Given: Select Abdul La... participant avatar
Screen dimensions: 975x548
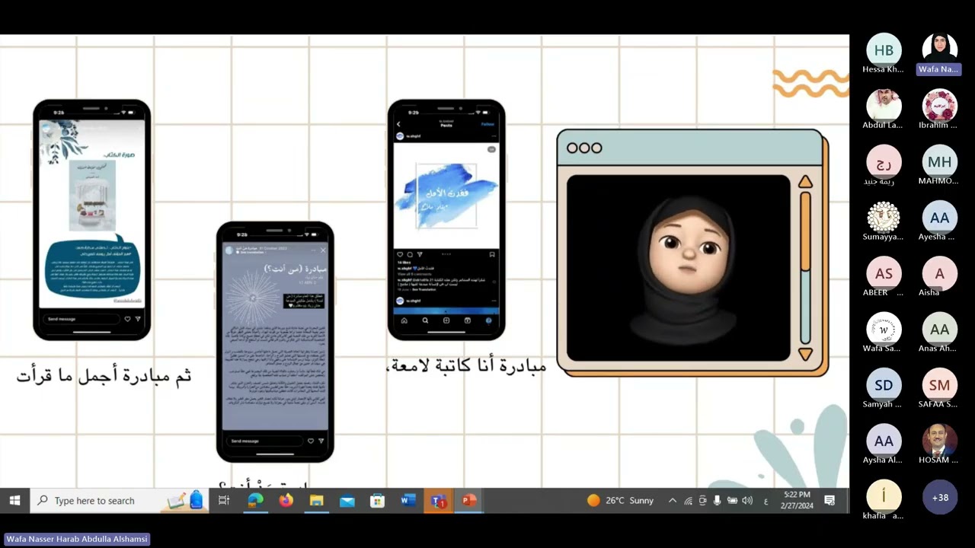Looking at the screenshot, I should [x=884, y=106].
